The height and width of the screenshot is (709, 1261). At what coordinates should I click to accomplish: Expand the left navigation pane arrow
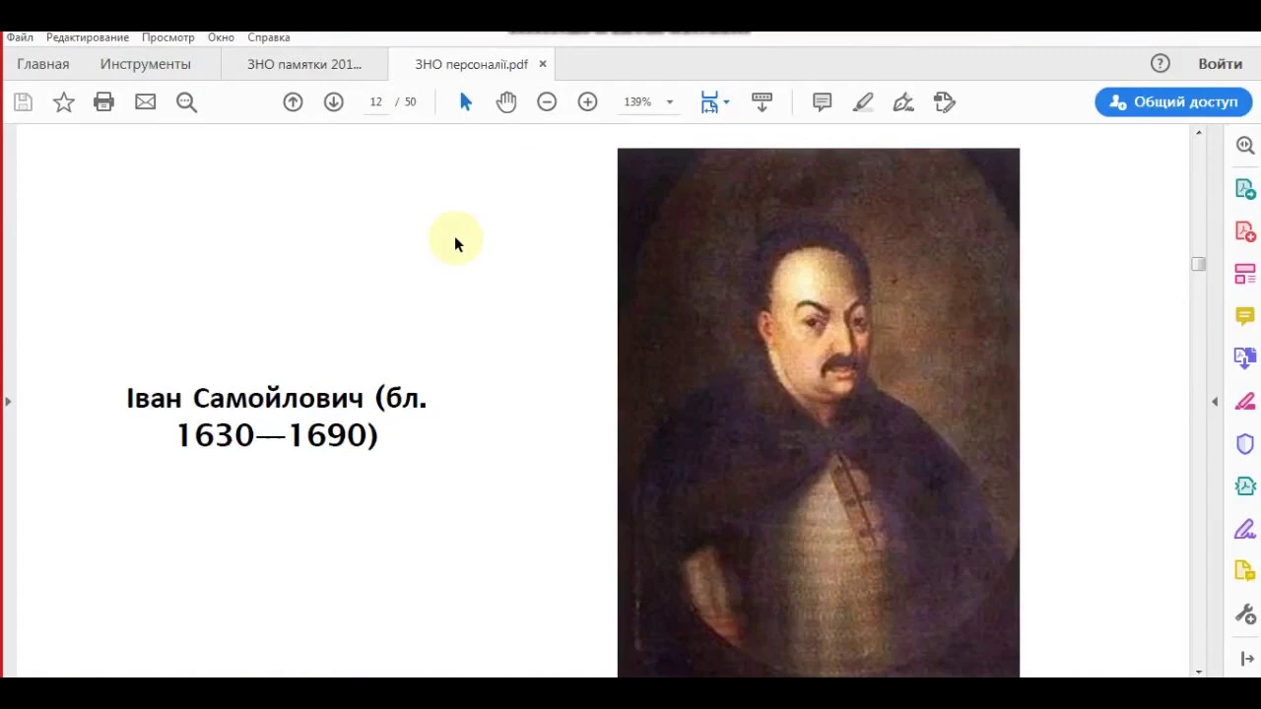[8, 401]
